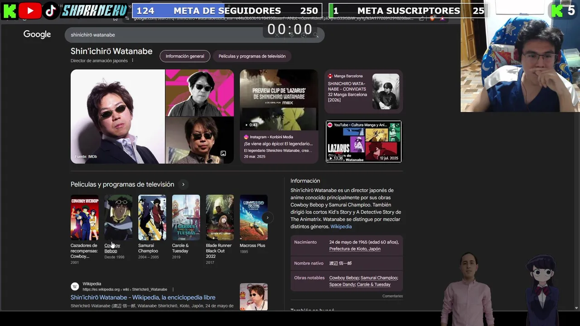Open the Prefectura de Kioto, Japón link
The width and height of the screenshot is (580, 326).
coord(355,249)
